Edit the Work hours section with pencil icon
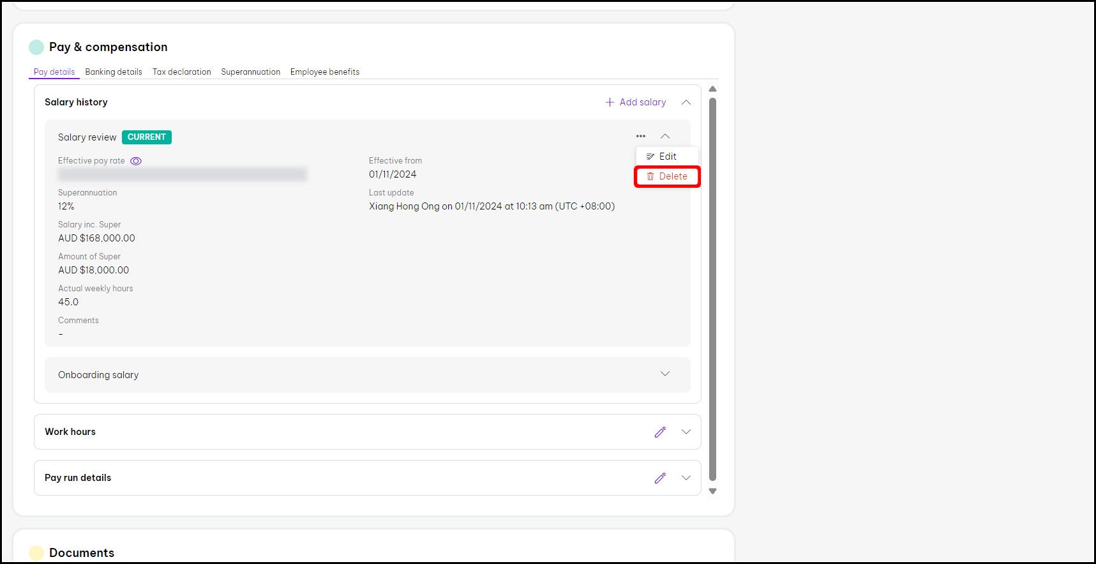 point(660,432)
